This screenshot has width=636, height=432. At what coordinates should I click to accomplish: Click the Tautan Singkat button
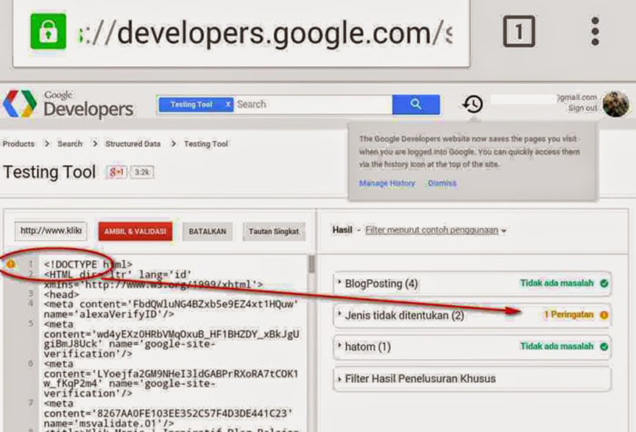point(274,231)
